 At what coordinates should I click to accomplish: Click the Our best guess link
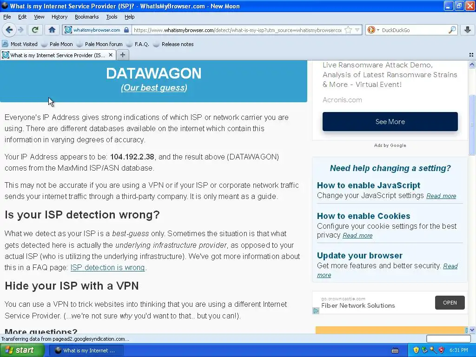[154, 87]
